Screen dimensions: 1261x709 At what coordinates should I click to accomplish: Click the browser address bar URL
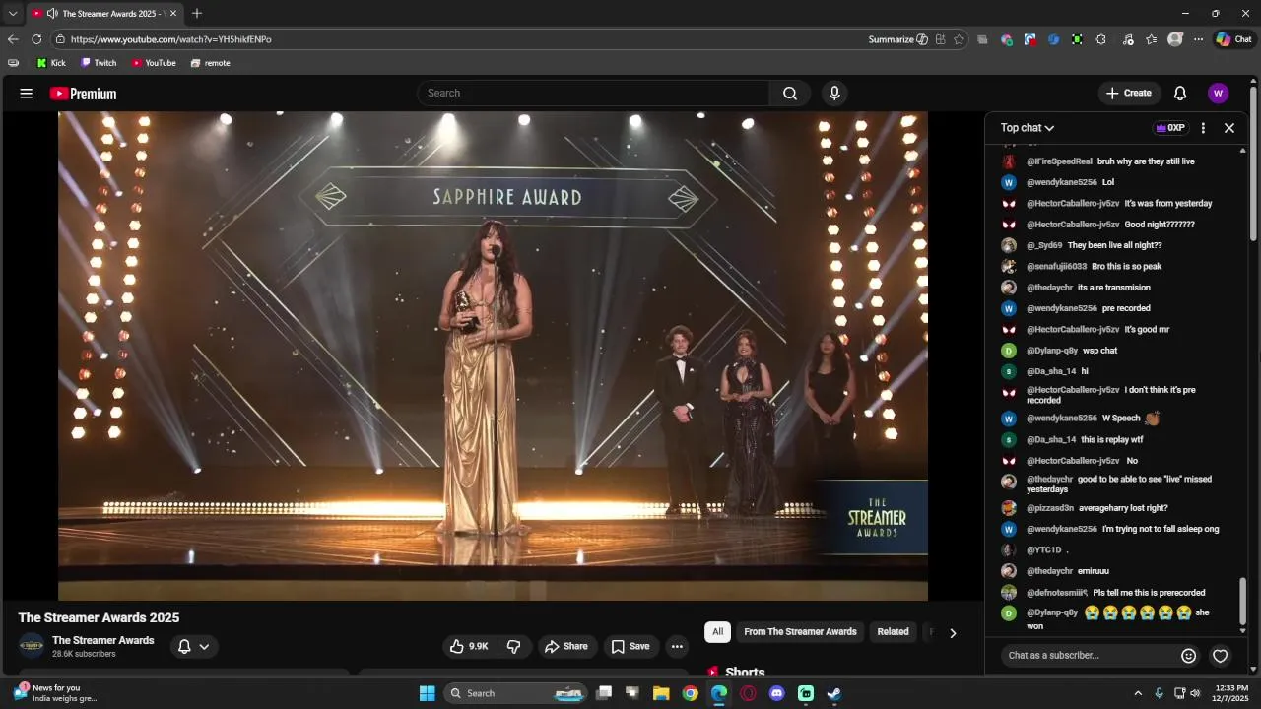(x=170, y=39)
